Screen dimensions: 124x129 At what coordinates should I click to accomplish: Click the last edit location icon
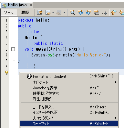(x=40, y=12)
